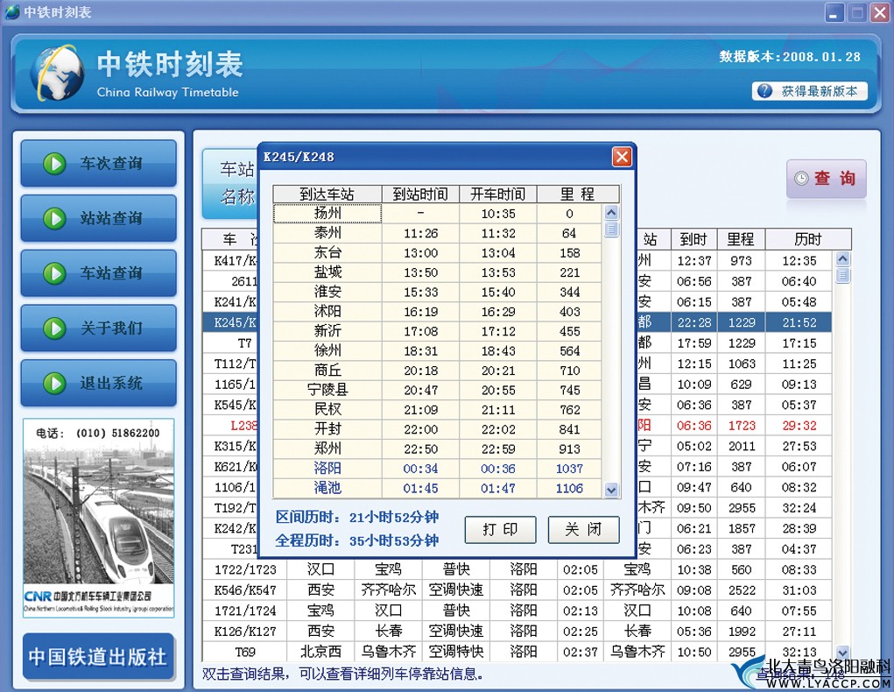Image resolution: width=894 pixels, height=692 pixels.
Task: Click the 全程历时 35小时53分钟 text
Action: pyautogui.click(x=357, y=540)
